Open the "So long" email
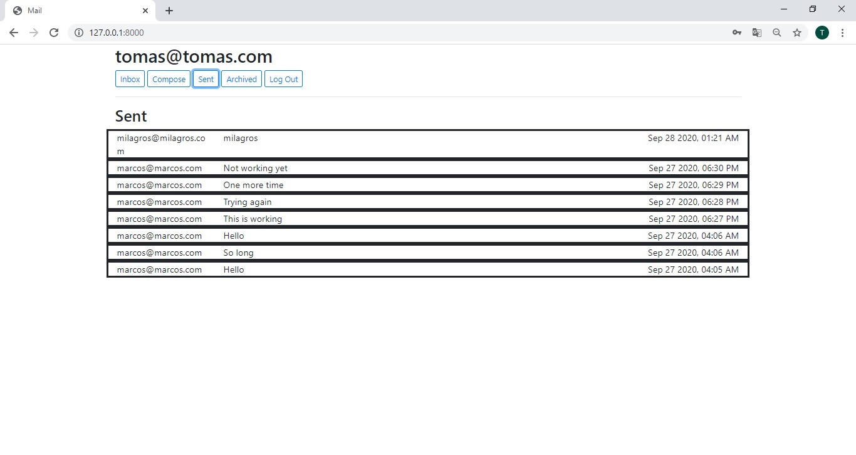Screen dimensions: 856x455 click(x=428, y=253)
